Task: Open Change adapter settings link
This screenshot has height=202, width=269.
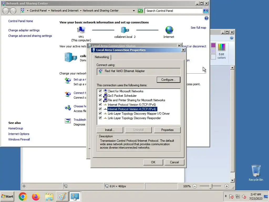Action: point(24,30)
